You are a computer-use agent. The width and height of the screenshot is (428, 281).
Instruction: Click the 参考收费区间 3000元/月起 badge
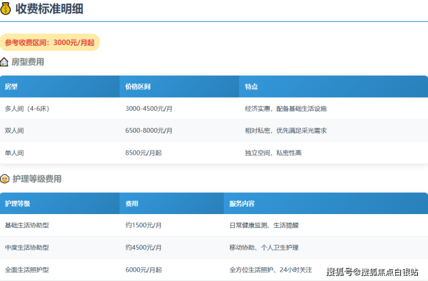[x=50, y=42]
